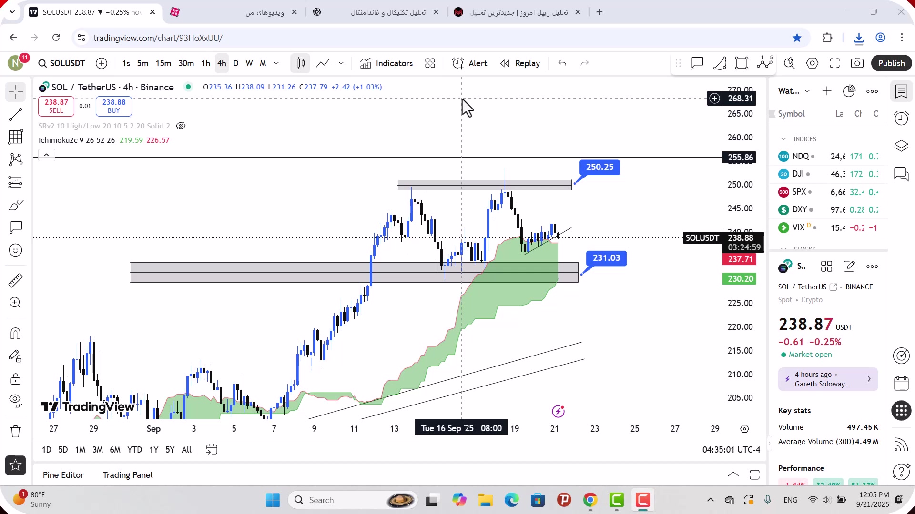Select the rectangle shape in floating toolbar
Screen dimensions: 915x514
pos(742,63)
